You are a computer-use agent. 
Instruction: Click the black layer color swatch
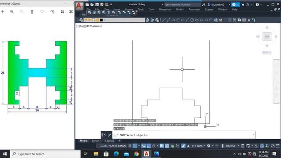(x=101, y=20)
